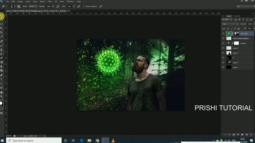The image size is (255, 143).
Task: Select the green Color Fill layer thumbnail
Action: tap(229, 33)
